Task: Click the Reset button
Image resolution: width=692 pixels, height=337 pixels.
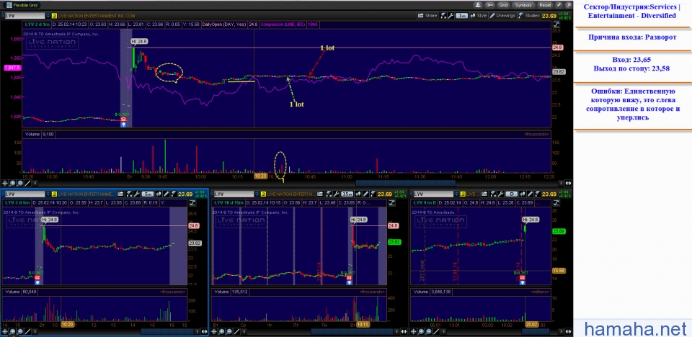Action: coord(545,5)
